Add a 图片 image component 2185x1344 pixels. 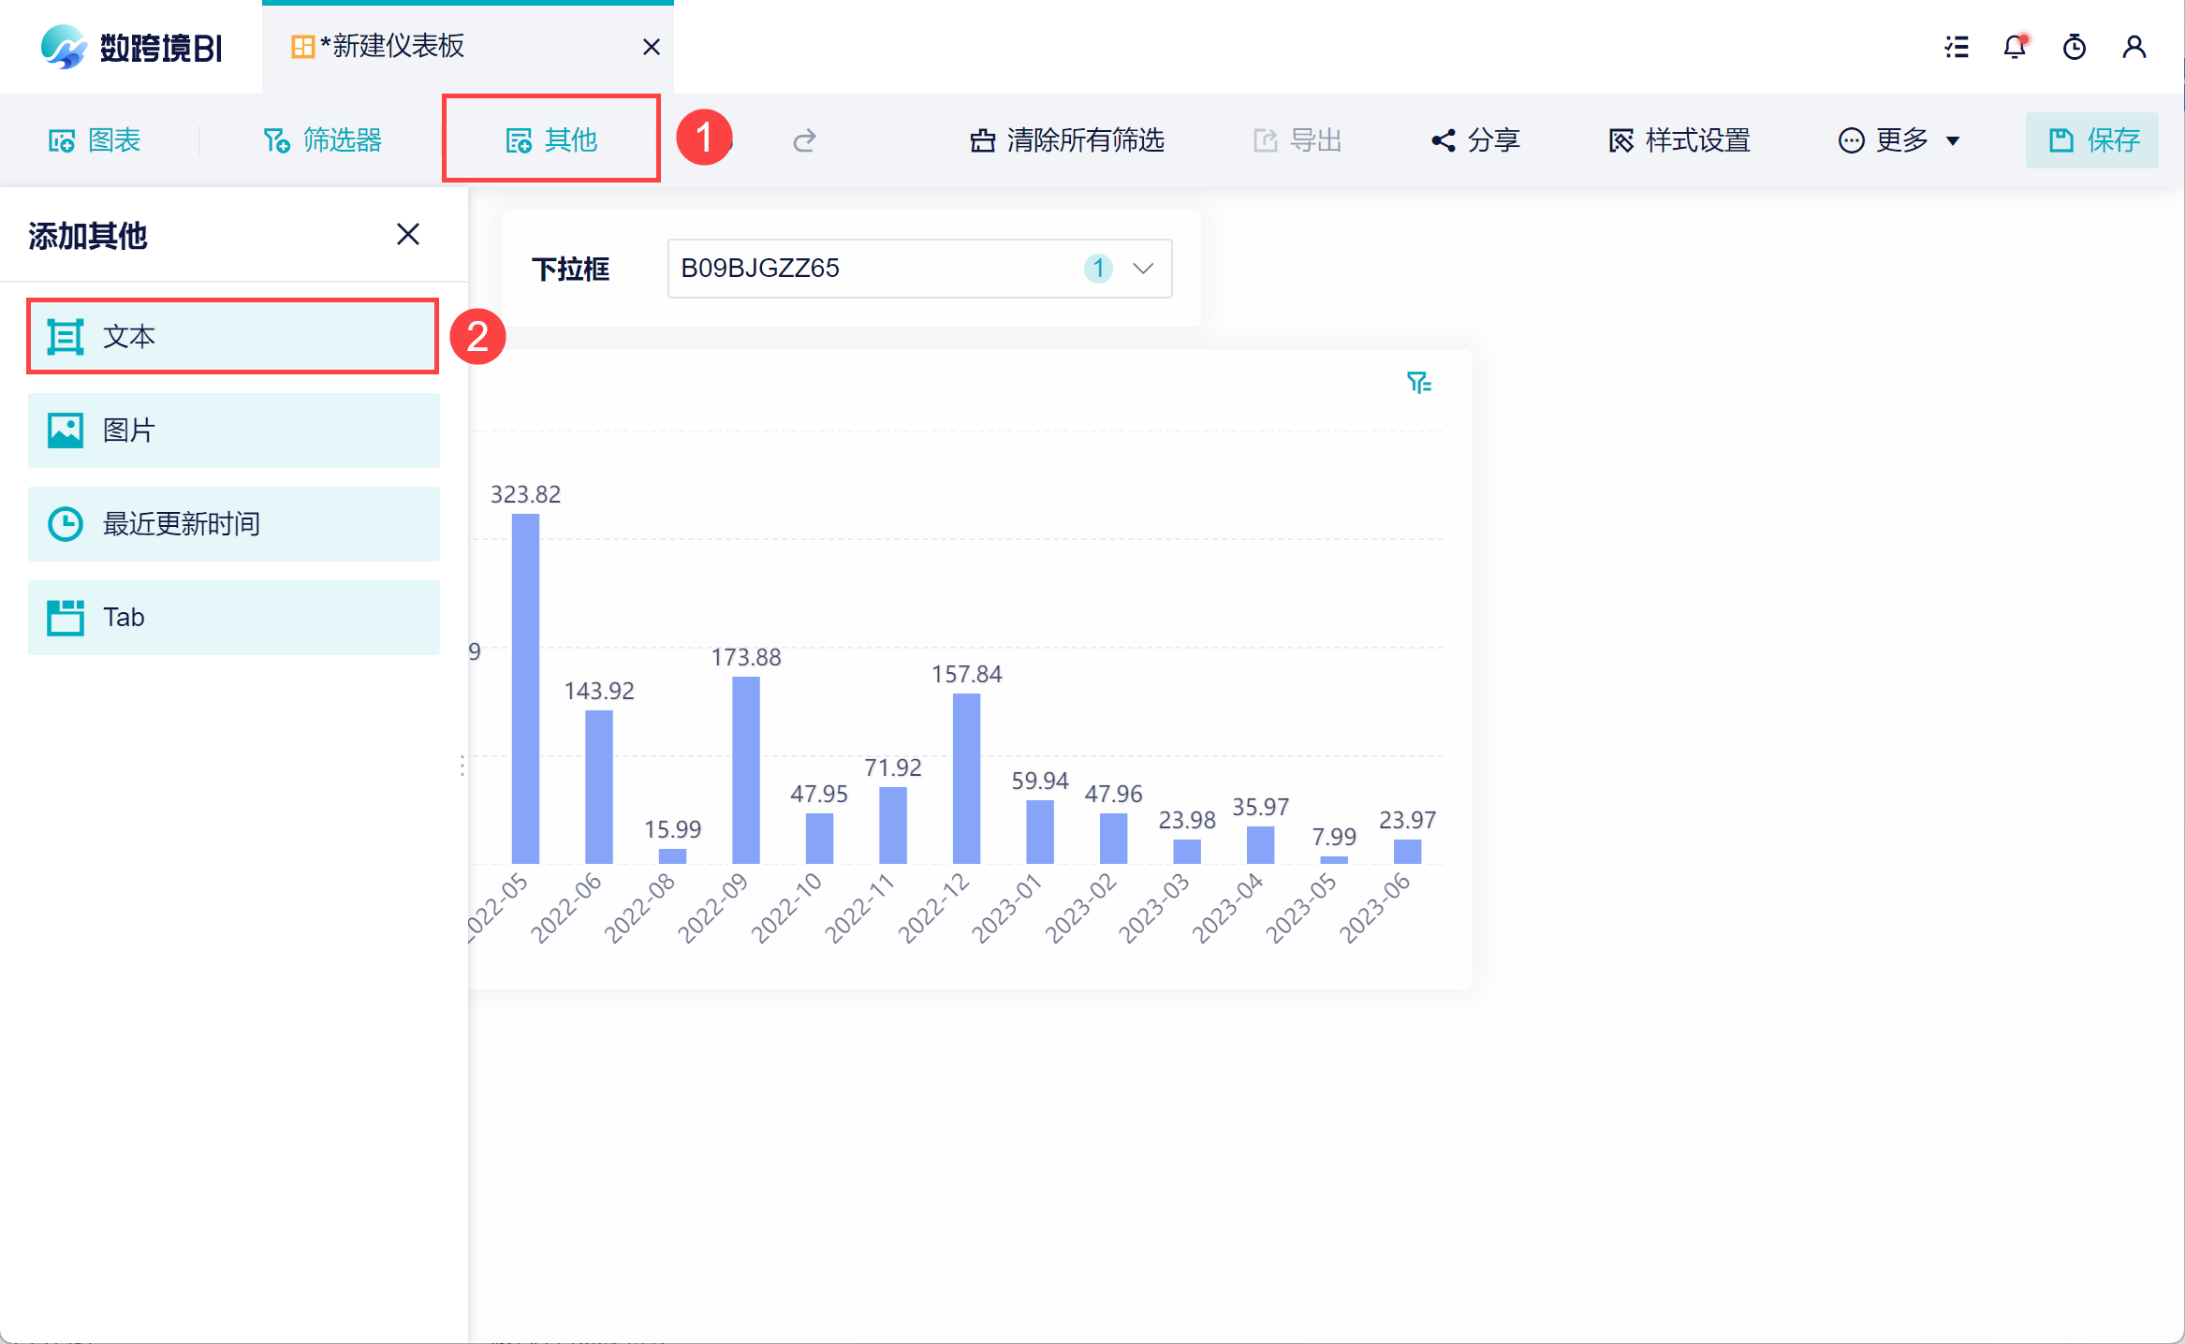click(233, 431)
